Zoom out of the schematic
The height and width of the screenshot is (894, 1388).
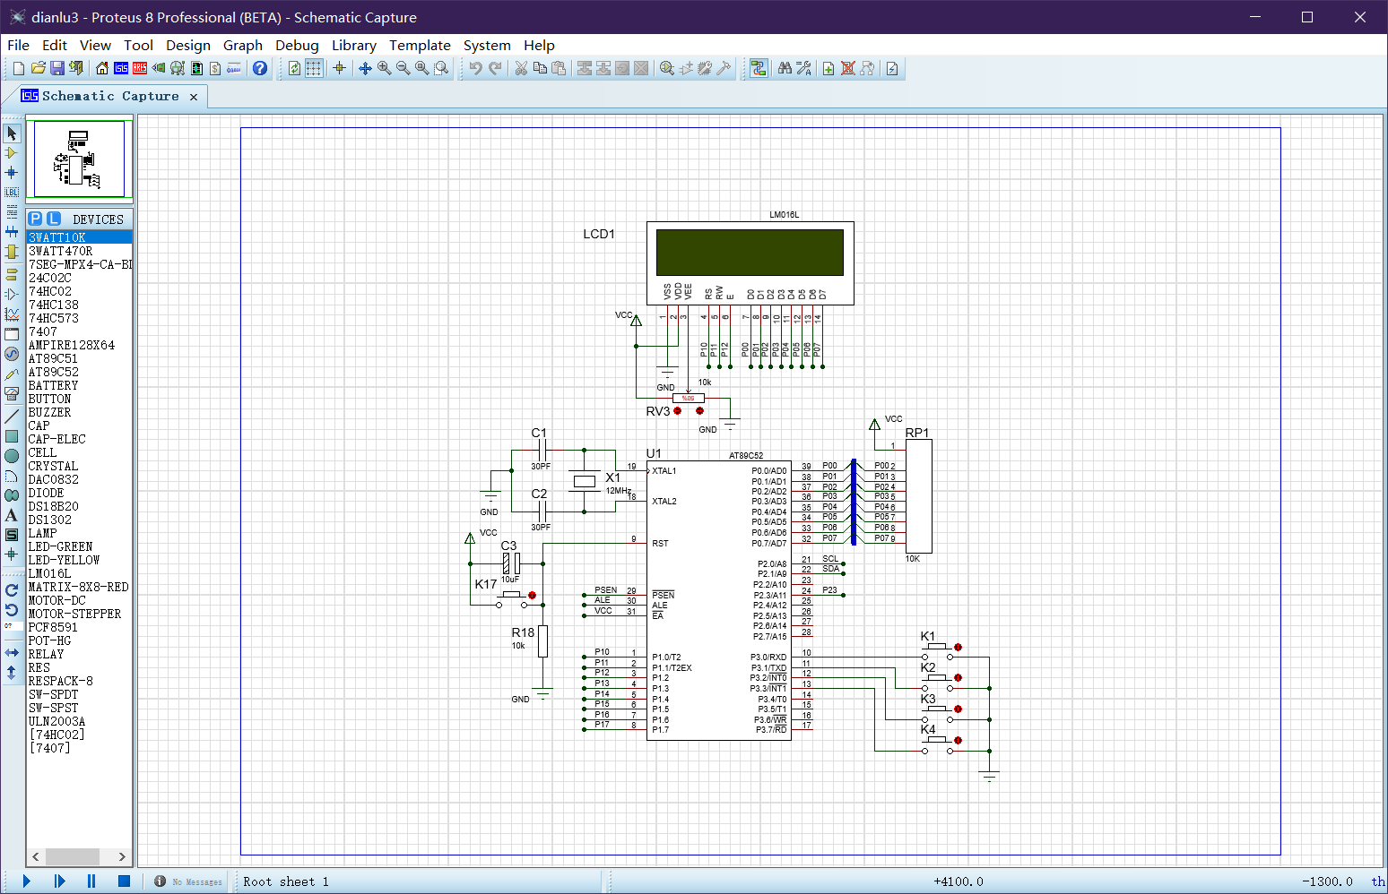(x=403, y=68)
